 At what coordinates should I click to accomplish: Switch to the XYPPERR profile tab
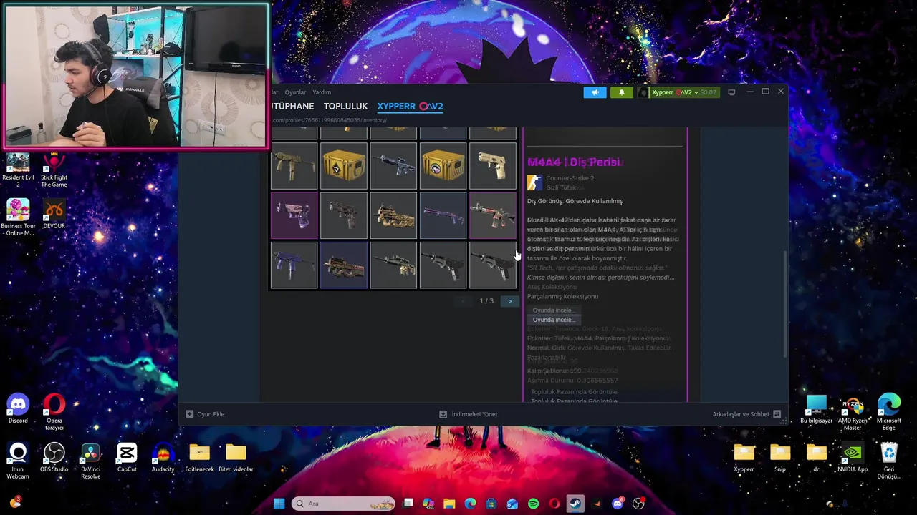[410, 106]
